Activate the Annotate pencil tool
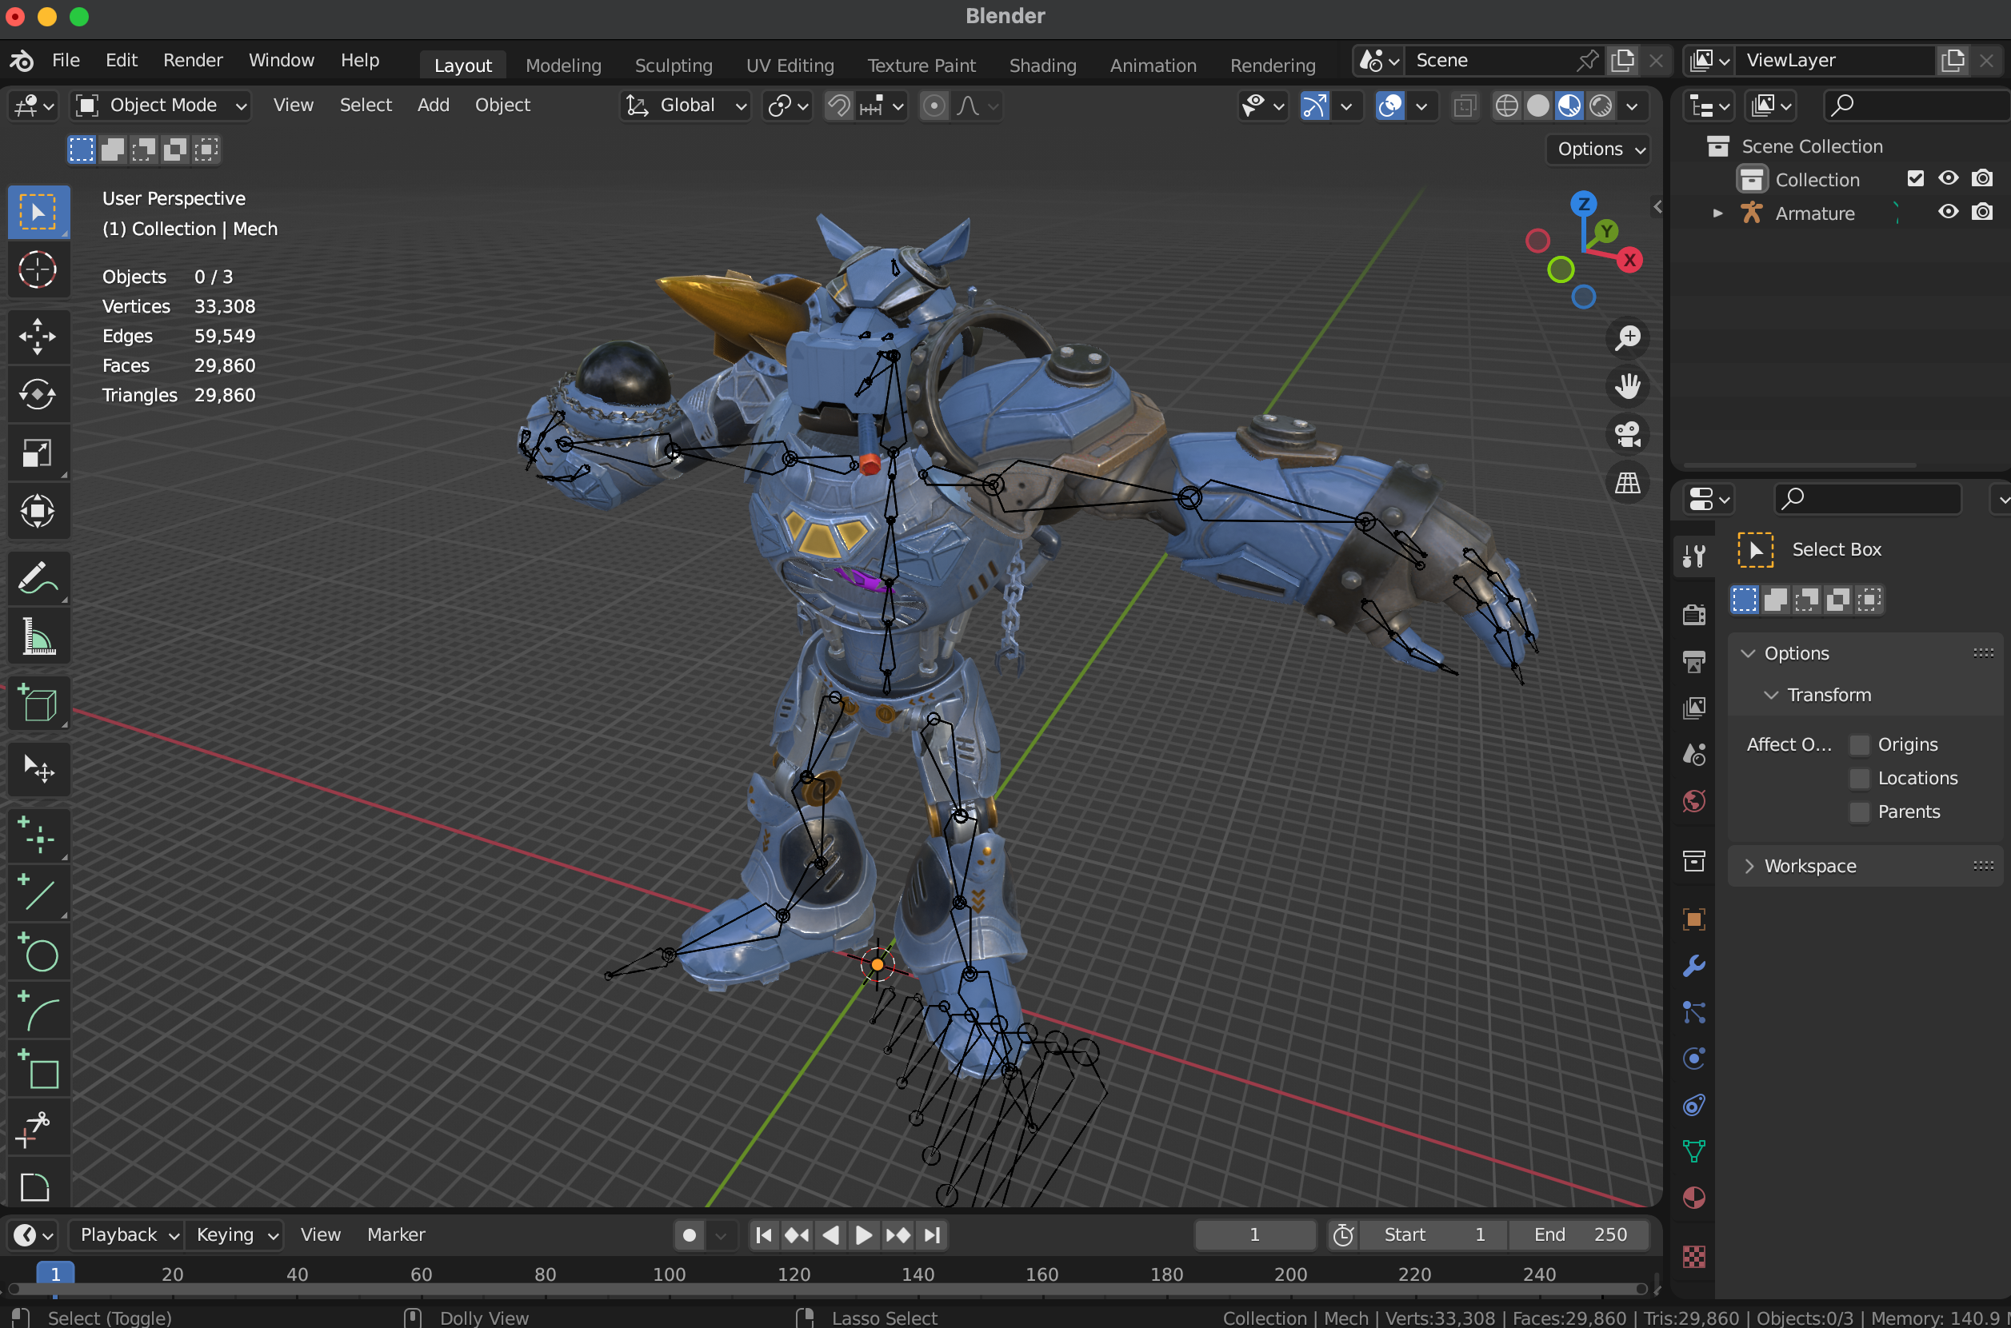 tap(38, 580)
